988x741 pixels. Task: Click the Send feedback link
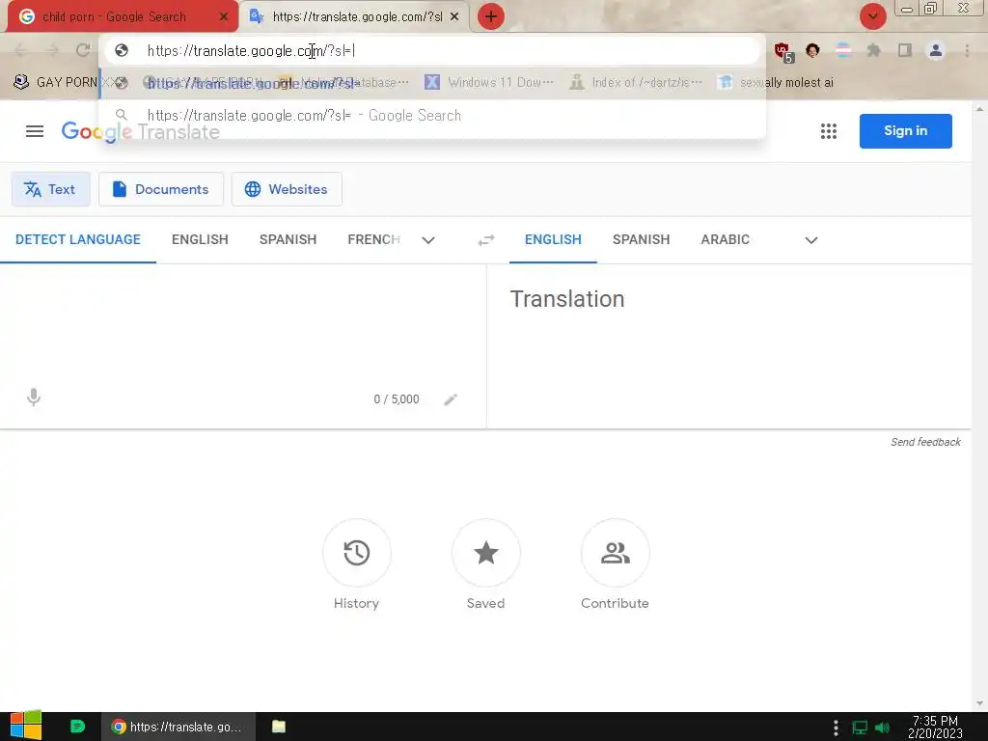[x=925, y=442]
